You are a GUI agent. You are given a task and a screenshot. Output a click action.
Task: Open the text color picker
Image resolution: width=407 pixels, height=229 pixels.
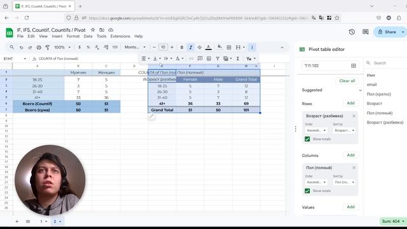coord(208,48)
